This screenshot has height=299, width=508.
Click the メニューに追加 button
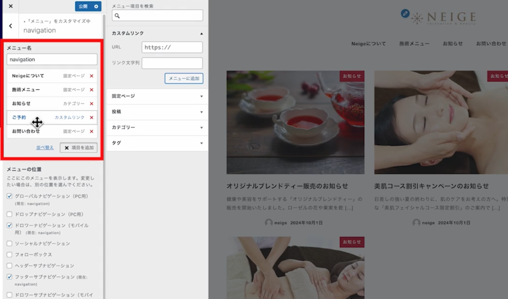pos(184,78)
